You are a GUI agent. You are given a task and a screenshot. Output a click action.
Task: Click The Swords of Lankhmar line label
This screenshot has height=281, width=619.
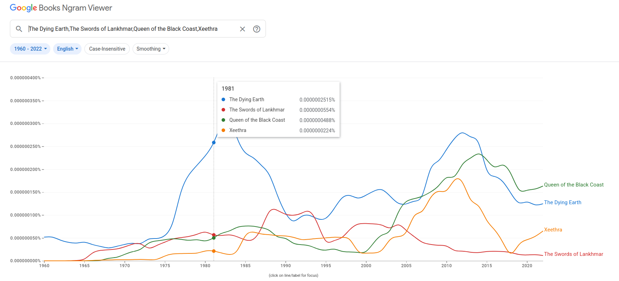click(x=573, y=254)
